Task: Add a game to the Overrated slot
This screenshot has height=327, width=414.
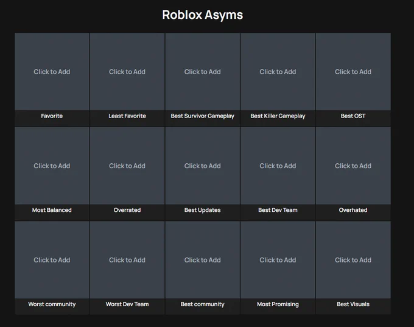Action: pos(127,166)
